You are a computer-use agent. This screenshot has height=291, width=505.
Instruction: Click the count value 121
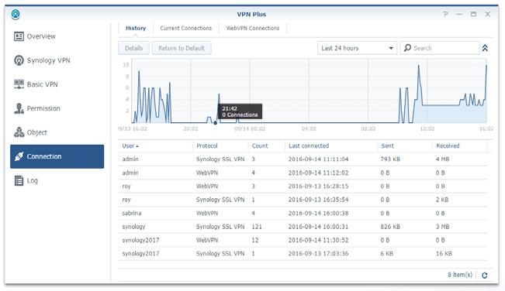(x=257, y=227)
